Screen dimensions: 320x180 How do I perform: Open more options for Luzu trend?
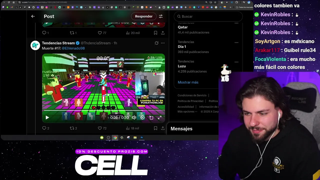coord(236,62)
